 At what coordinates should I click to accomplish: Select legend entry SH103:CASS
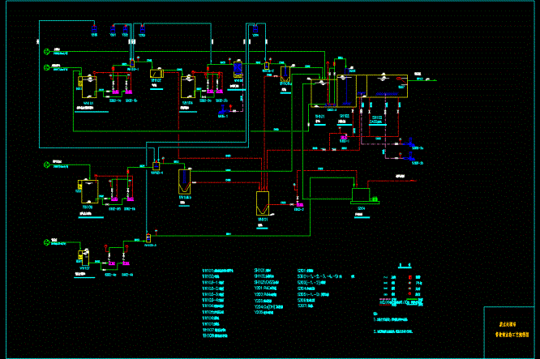pos(267,282)
